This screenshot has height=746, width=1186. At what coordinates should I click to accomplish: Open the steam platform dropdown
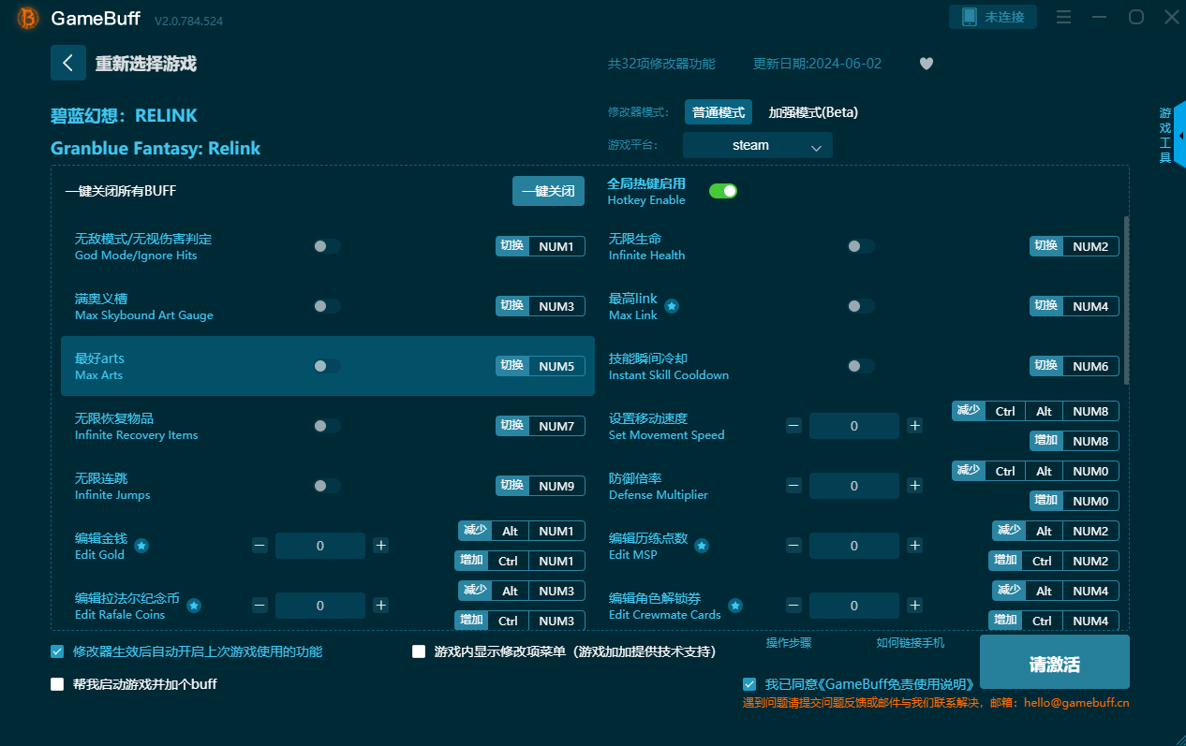click(x=757, y=145)
